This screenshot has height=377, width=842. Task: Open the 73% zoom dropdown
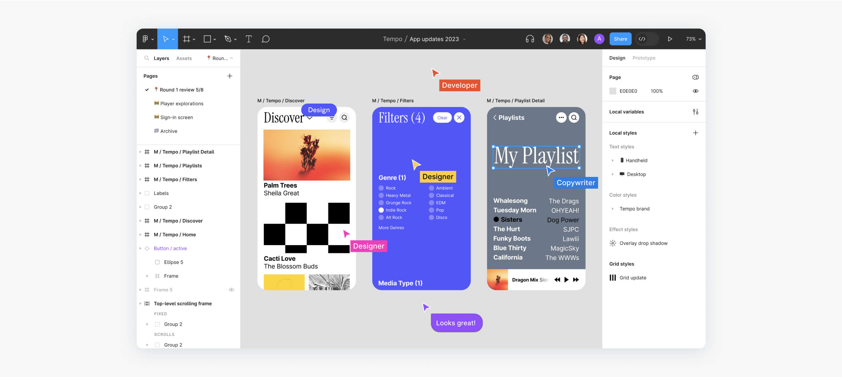tap(693, 39)
